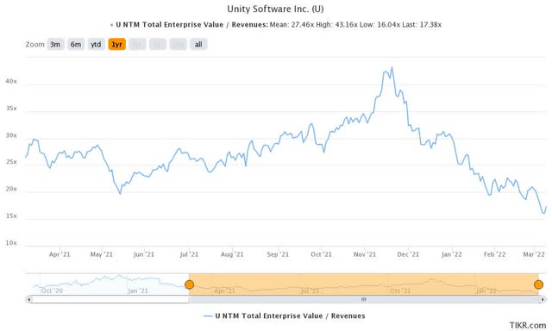The image size is (552, 331).
Task: Click the chart title Unity Software Inc. (U)
Action: [x=276, y=9]
